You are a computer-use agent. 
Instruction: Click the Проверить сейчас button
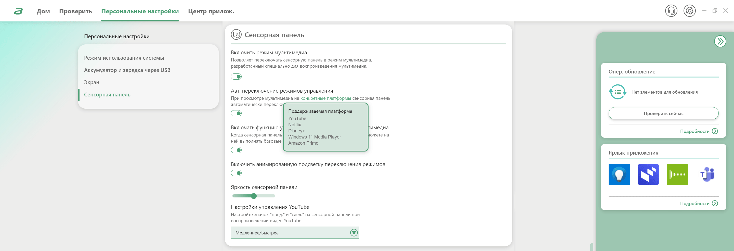pyautogui.click(x=663, y=113)
